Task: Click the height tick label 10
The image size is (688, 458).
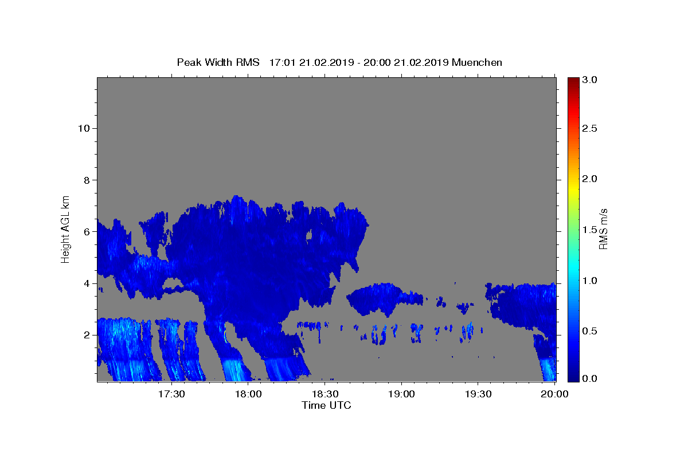Action: (x=84, y=128)
